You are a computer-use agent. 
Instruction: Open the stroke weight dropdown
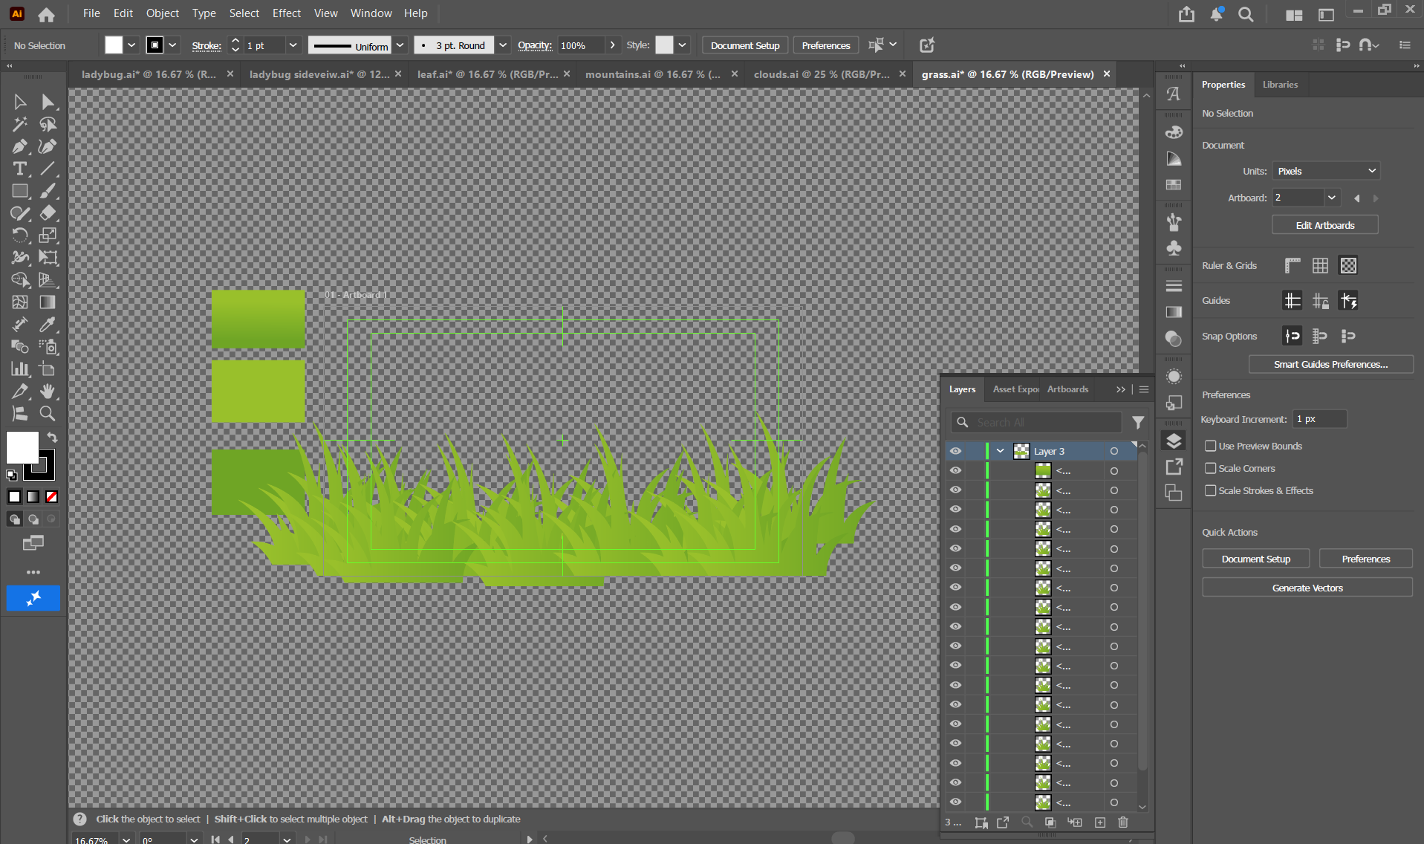click(x=293, y=45)
